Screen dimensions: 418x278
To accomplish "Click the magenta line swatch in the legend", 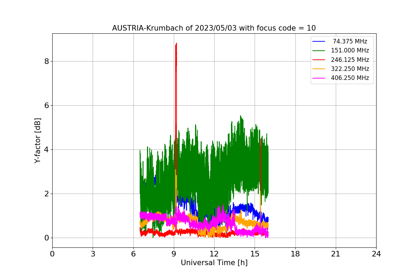I will point(319,78).
